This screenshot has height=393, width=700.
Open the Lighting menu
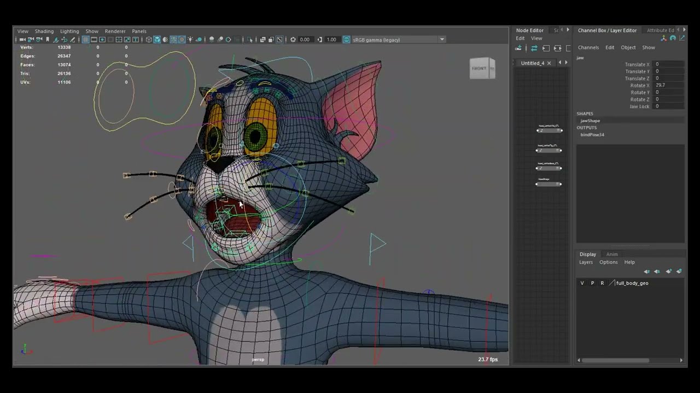(x=69, y=31)
